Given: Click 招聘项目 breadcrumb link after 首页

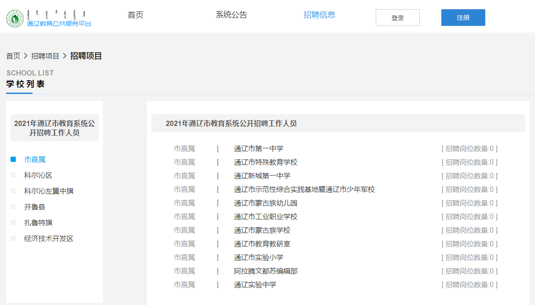Looking at the screenshot, I should [x=45, y=56].
